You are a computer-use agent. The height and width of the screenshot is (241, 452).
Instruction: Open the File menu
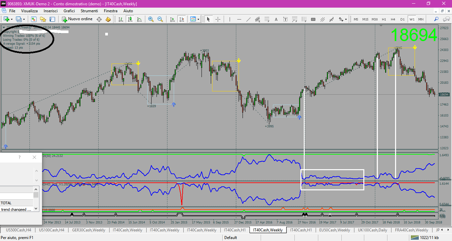pos(12,11)
